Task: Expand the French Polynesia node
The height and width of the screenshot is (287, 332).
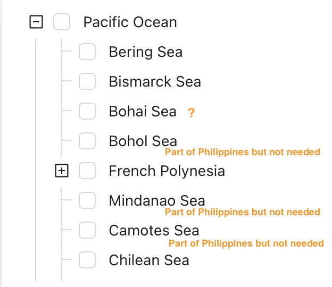Action: 62,171
